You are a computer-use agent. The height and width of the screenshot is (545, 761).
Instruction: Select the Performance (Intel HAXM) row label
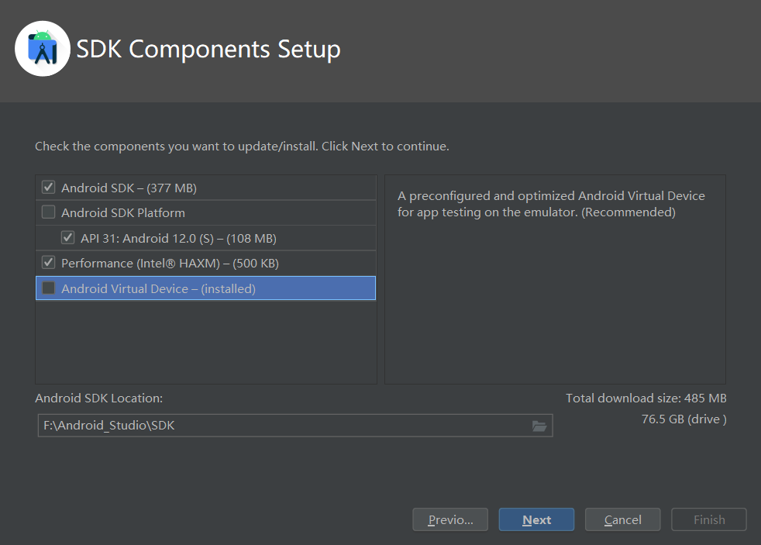coord(170,263)
